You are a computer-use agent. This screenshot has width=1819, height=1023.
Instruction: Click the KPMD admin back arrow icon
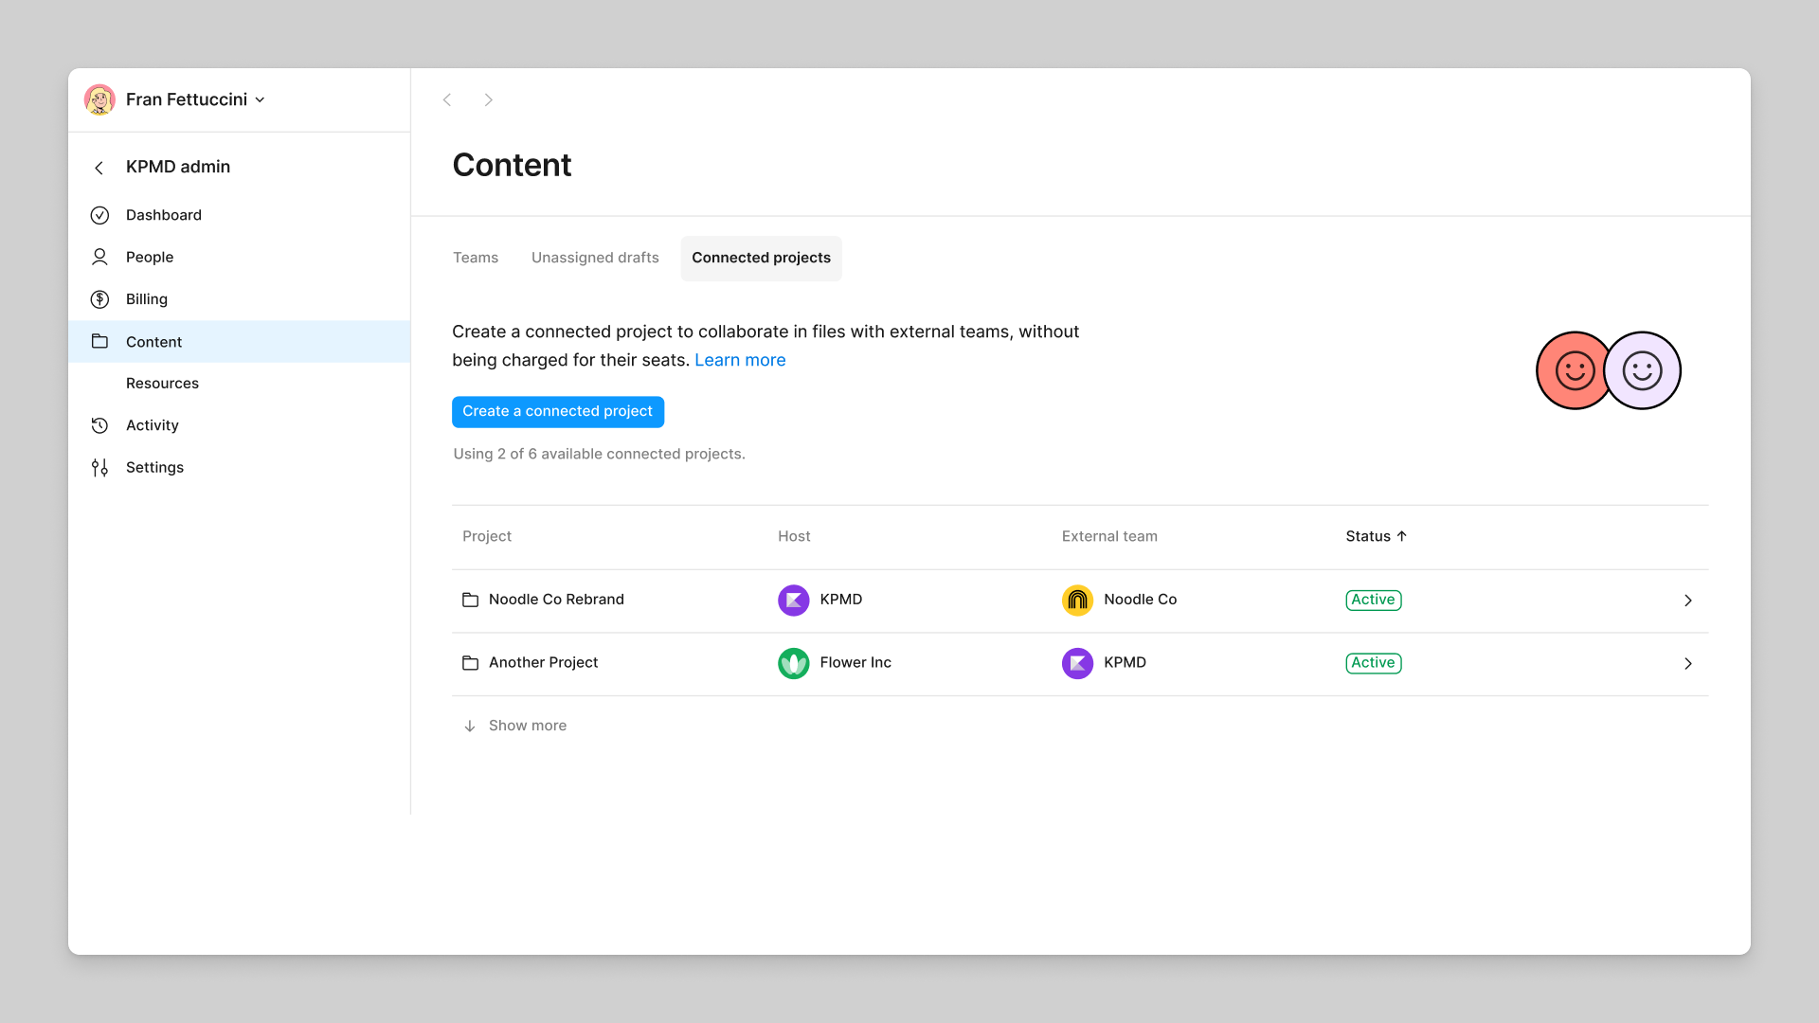[x=99, y=166]
